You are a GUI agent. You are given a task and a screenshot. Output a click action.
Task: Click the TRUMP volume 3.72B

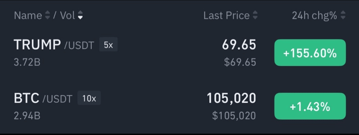coord(27,62)
